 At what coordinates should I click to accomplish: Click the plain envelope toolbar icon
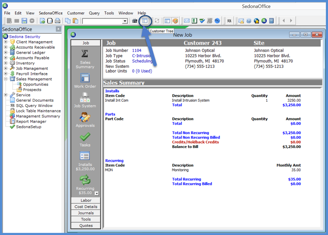click(187, 21)
